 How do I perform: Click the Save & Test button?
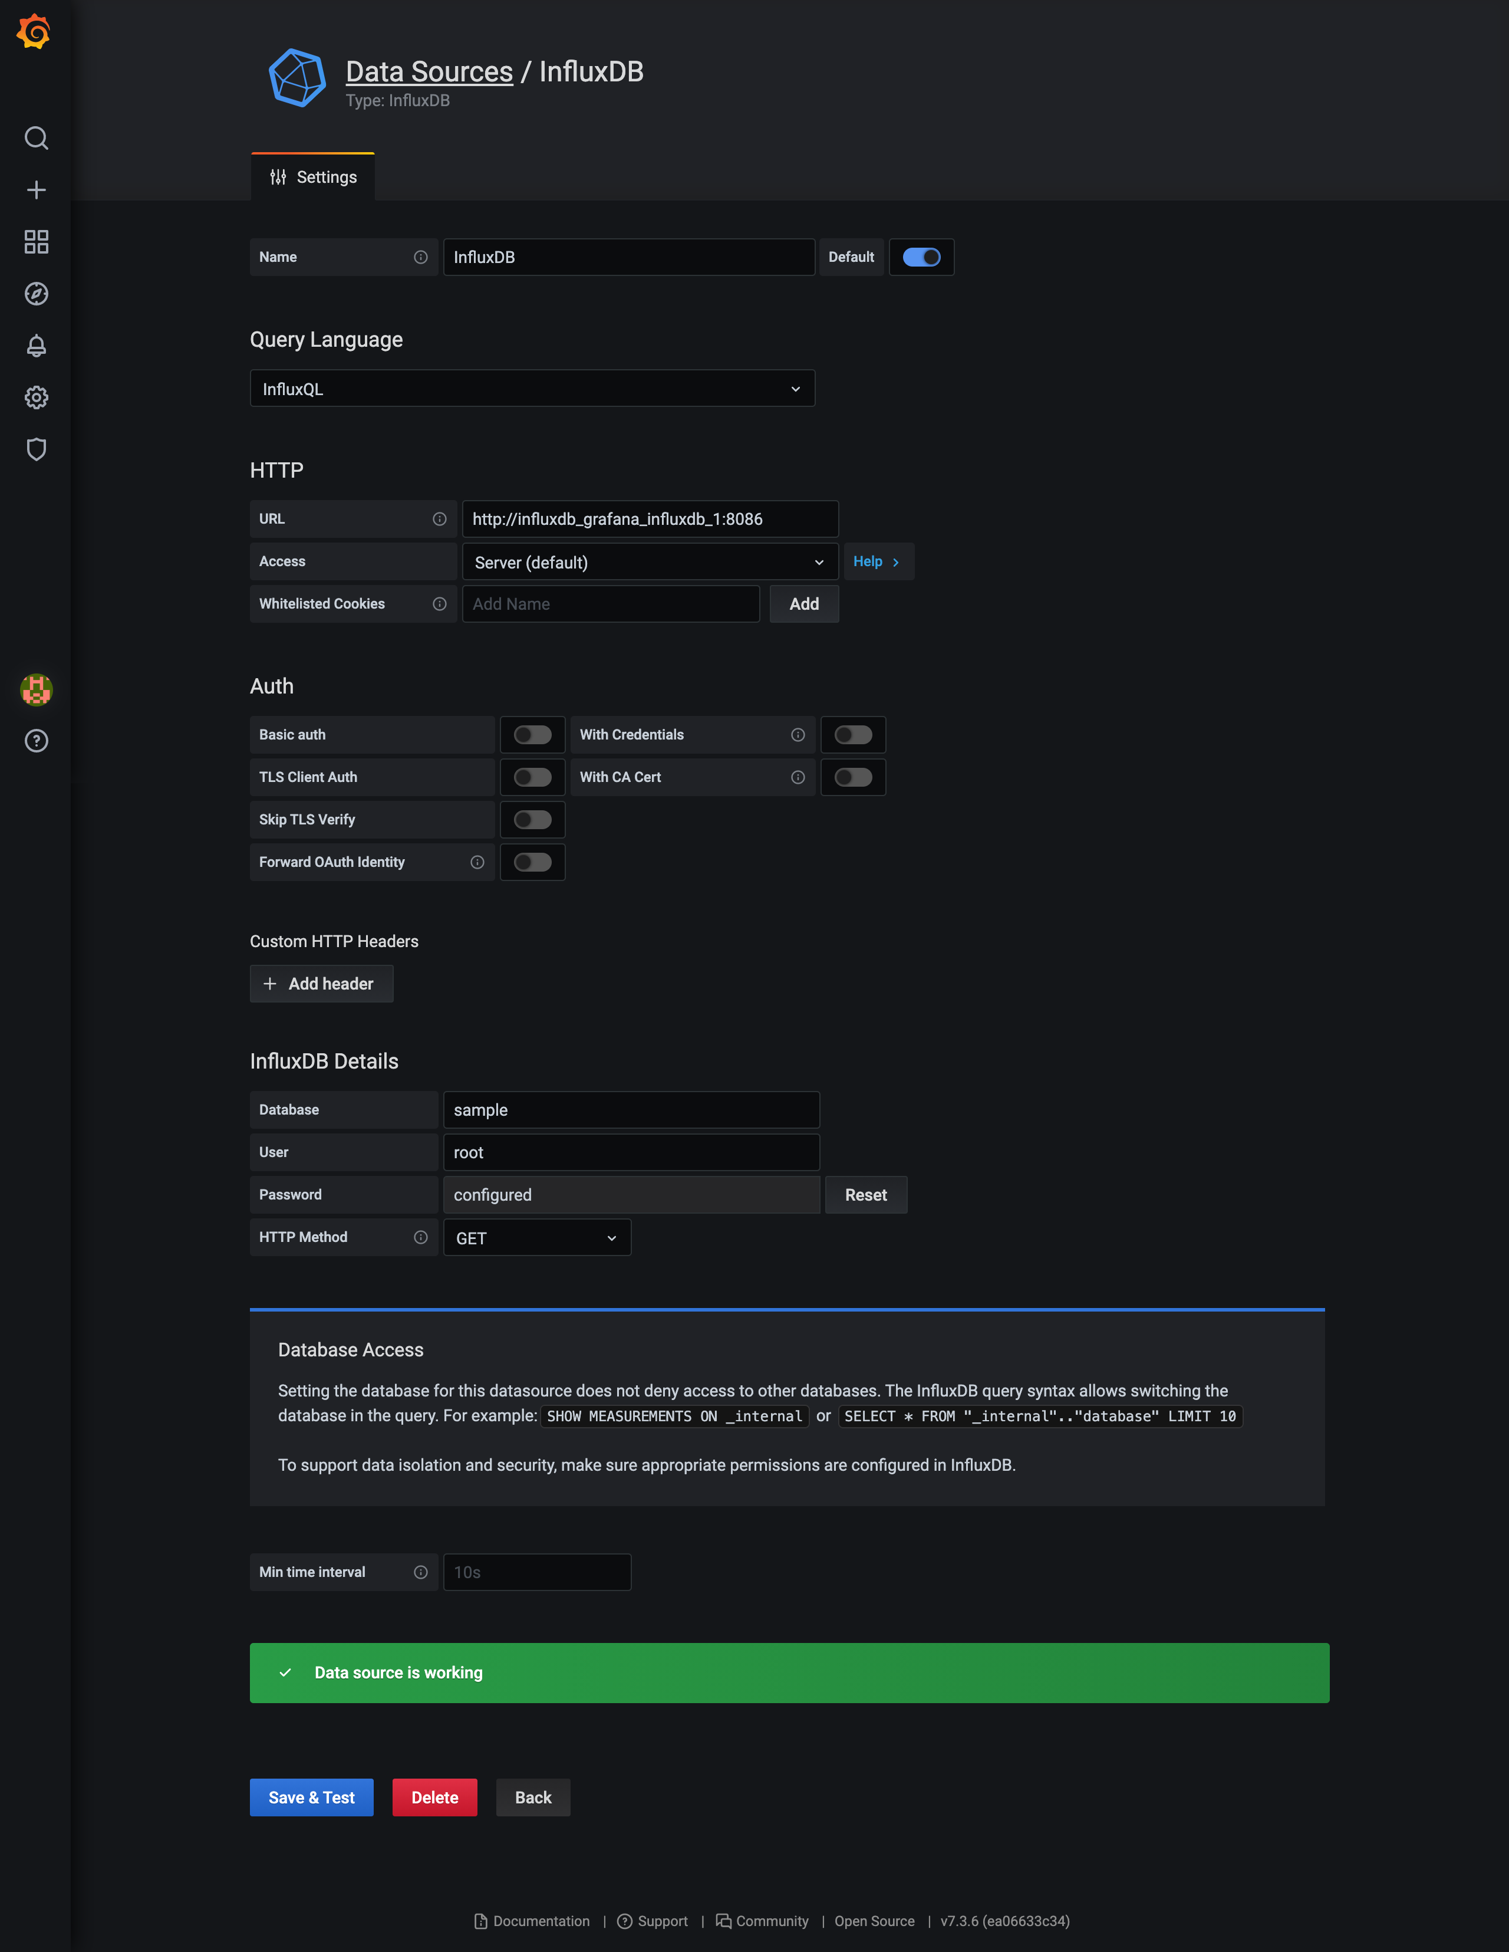pos(312,1797)
